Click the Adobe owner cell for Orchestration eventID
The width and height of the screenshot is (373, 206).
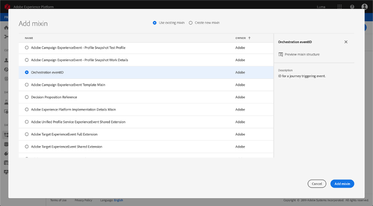(x=240, y=72)
